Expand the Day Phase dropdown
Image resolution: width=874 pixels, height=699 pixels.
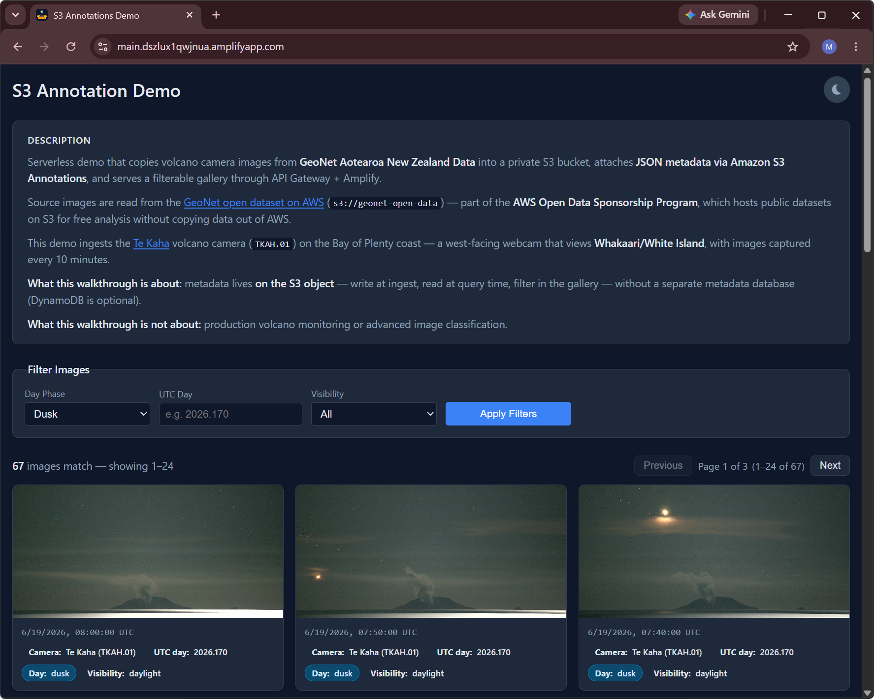(87, 414)
